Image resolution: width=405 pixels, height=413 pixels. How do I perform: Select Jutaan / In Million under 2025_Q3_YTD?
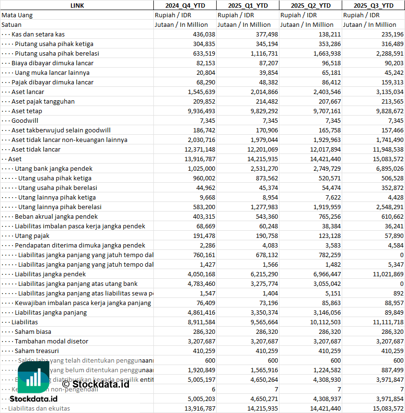pyautogui.click(x=370, y=25)
